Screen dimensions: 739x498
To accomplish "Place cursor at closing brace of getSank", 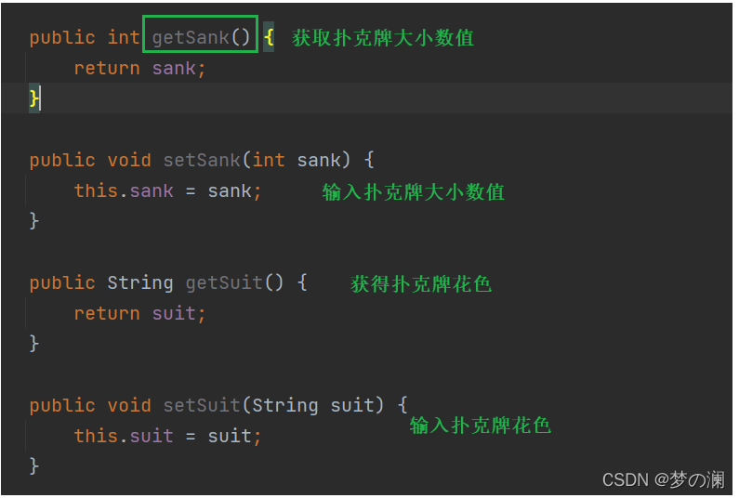I will (x=34, y=98).
